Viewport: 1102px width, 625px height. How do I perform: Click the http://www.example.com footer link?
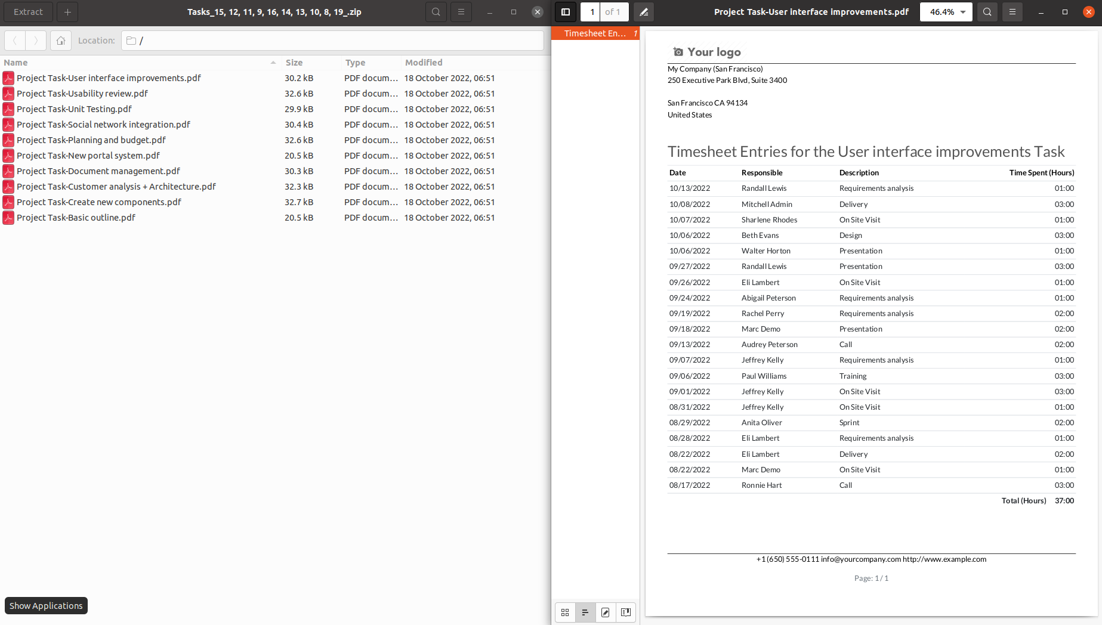[944, 559]
